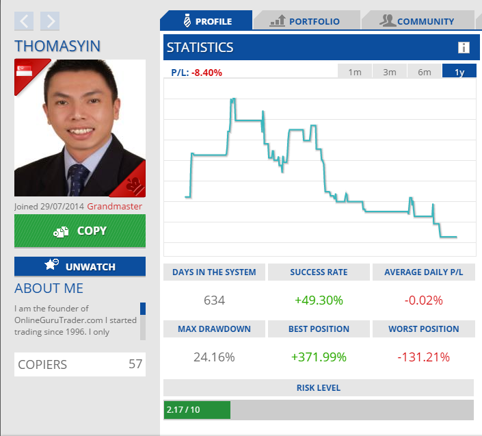Open the Community tab
The width and height of the screenshot is (482, 436).
click(x=417, y=21)
